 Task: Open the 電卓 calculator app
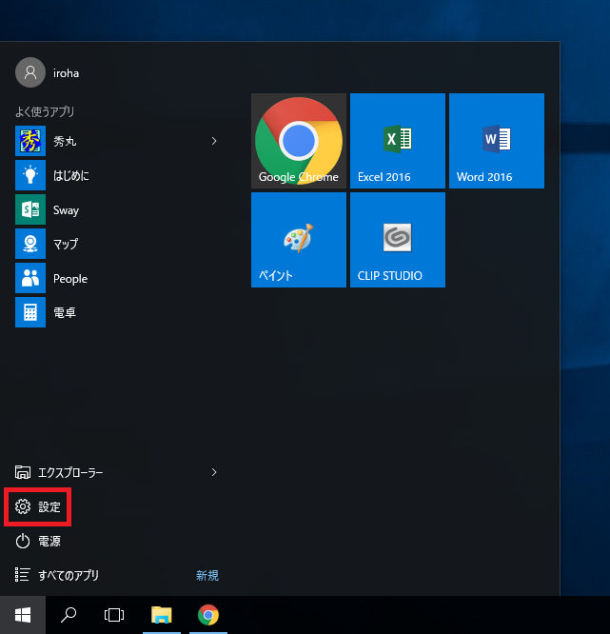(65, 312)
